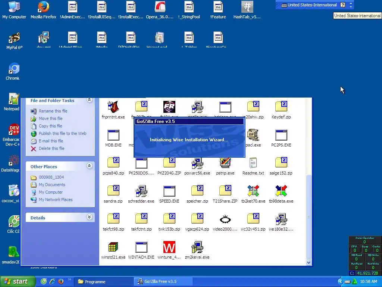
Task: Select the we180e32 installer icon
Action: tap(281, 219)
